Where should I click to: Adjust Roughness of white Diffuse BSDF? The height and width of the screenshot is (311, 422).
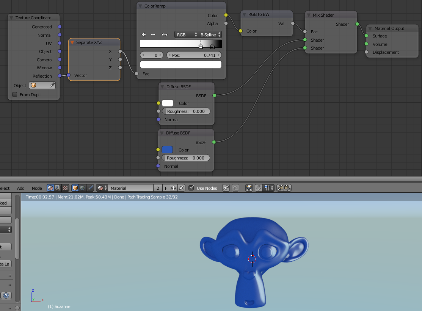pyautogui.click(x=186, y=111)
